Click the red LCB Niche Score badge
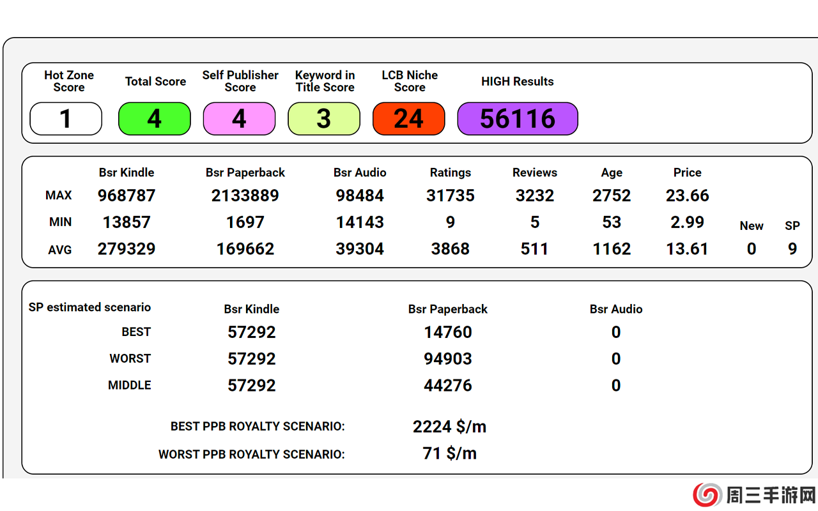 click(x=408, y=119)
